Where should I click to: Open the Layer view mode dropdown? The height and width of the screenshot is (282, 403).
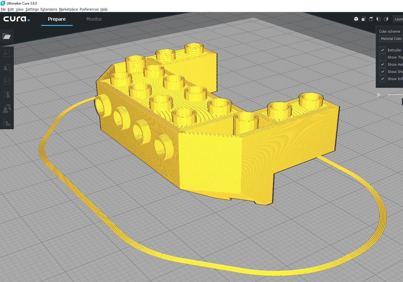tap(398, 19)
